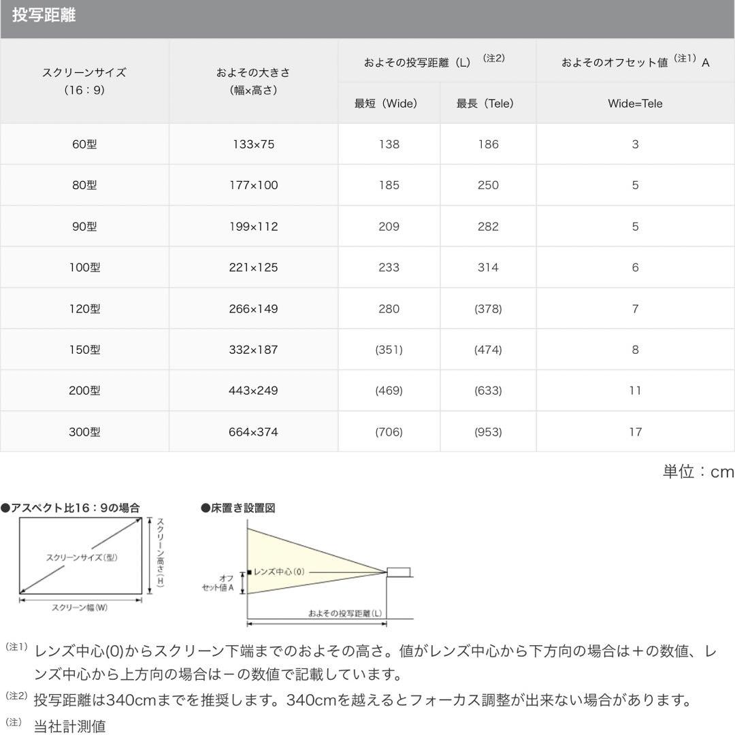The height and width of the screenshot is (735, 735).
Task: Select the (953) Tele value for 300型
Action: tap(489, 431)
